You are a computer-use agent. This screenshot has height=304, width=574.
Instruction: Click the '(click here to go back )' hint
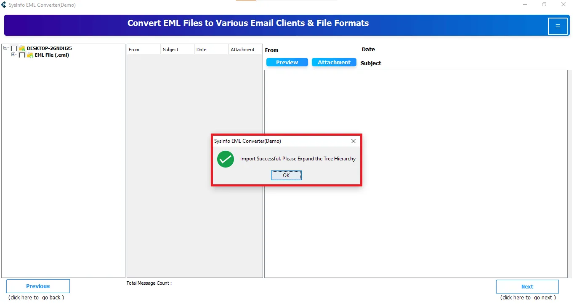click(36, 298)
